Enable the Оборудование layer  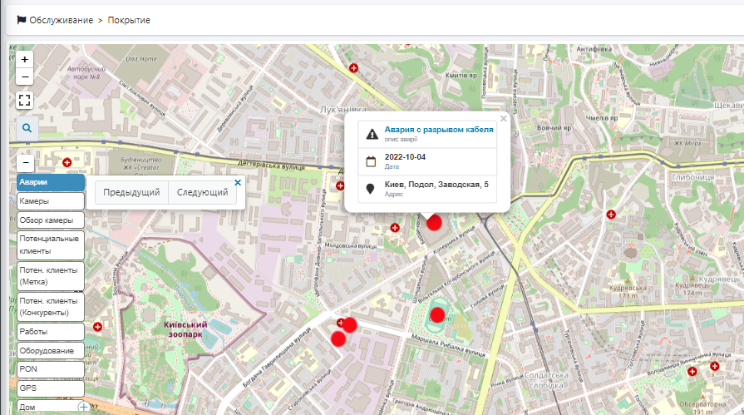click(50, 350)
